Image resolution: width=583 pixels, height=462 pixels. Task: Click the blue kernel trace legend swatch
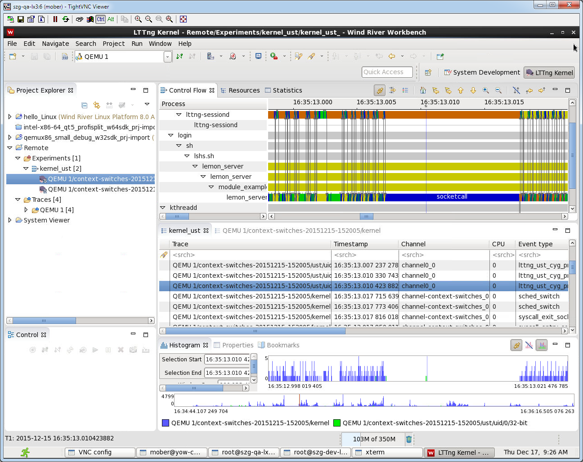[166, 423]
